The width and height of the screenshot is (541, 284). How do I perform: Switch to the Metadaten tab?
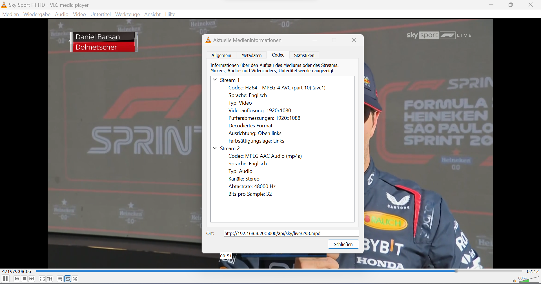tap(251, 55)
